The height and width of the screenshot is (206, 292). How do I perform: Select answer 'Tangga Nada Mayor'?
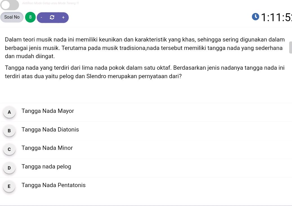coord(48,111)
